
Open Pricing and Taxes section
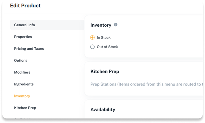coord(29,49)
